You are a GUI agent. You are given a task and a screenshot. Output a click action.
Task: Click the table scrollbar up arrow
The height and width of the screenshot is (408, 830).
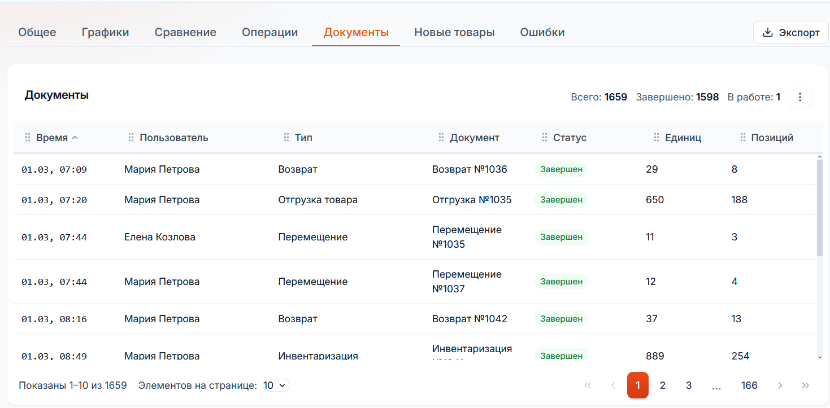(820, 156)
